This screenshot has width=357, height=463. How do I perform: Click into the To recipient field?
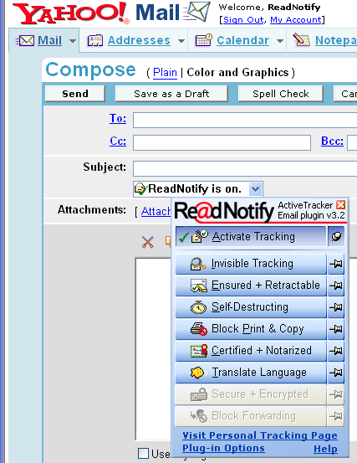245,120
